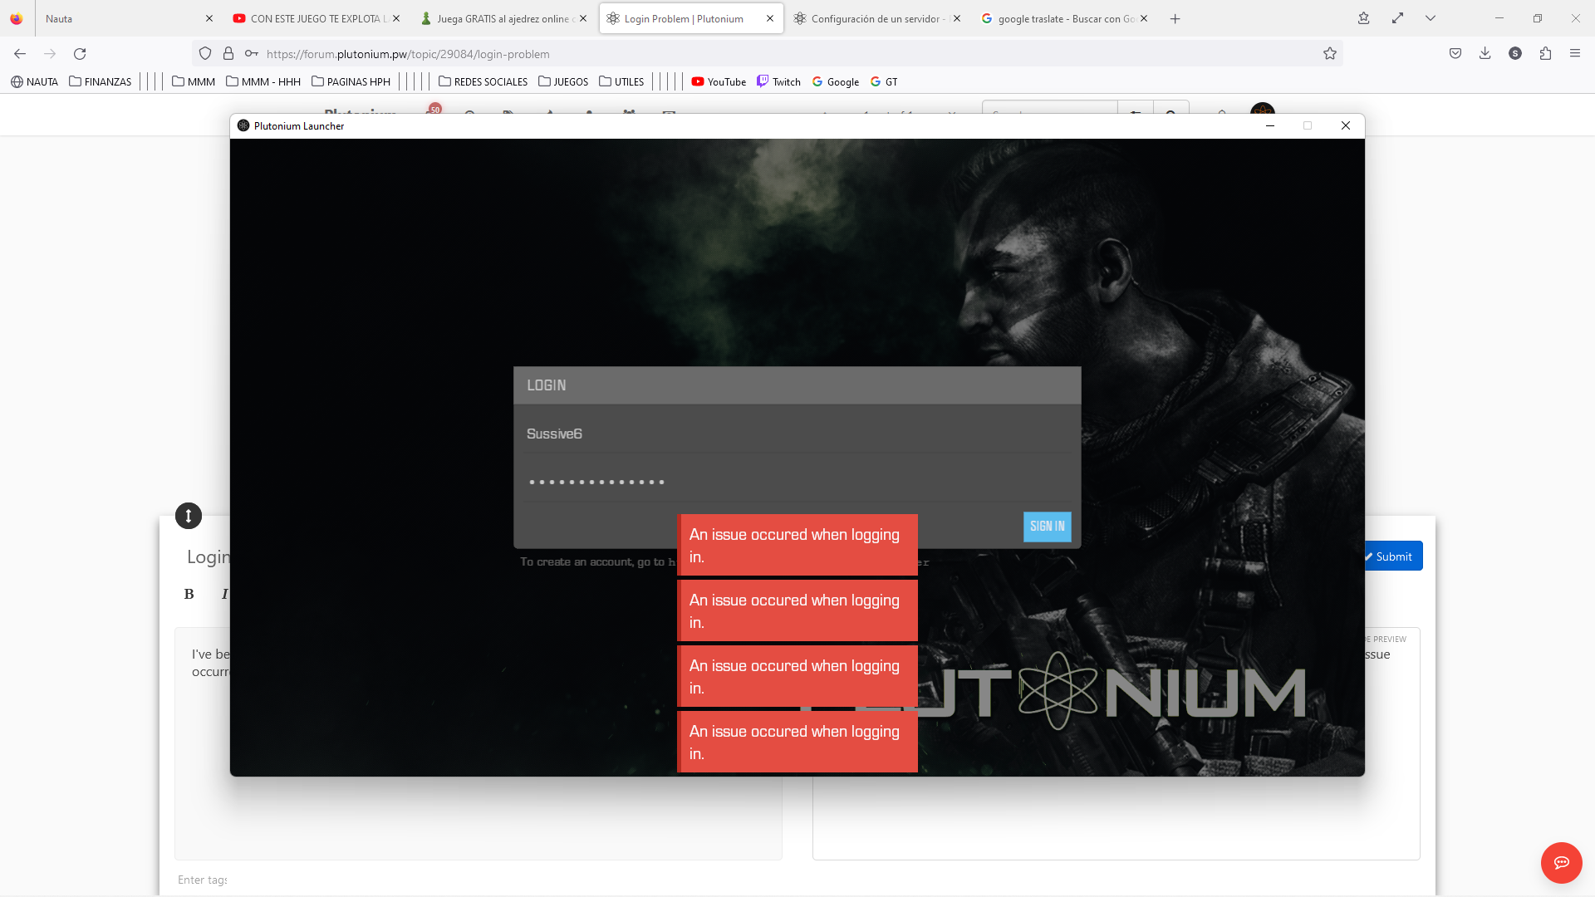
Task: Open the Twitch bookmark
Action: pos(779,81)
